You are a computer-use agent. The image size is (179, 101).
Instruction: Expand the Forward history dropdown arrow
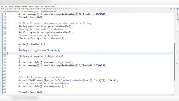pyautogui.click(x=74, y=9)
